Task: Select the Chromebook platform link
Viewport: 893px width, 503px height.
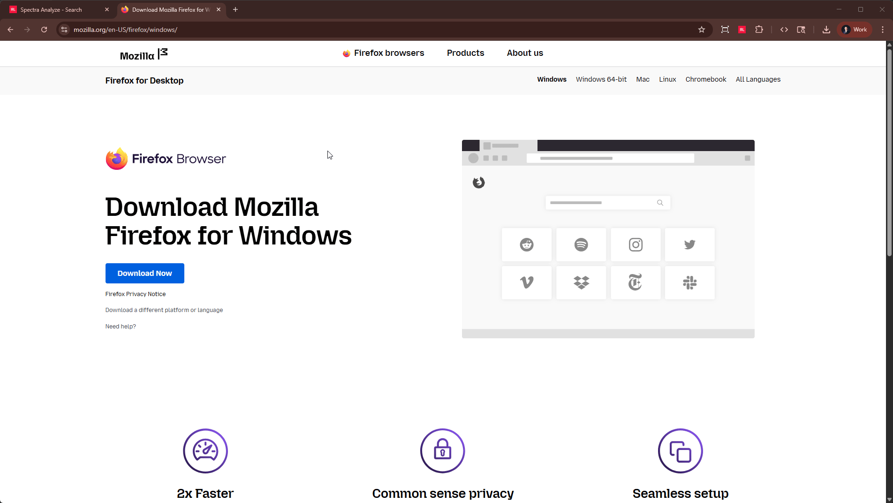Action: tap(705, 79)
